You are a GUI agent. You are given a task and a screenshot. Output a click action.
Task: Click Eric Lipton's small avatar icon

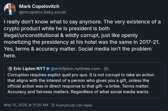10,69
